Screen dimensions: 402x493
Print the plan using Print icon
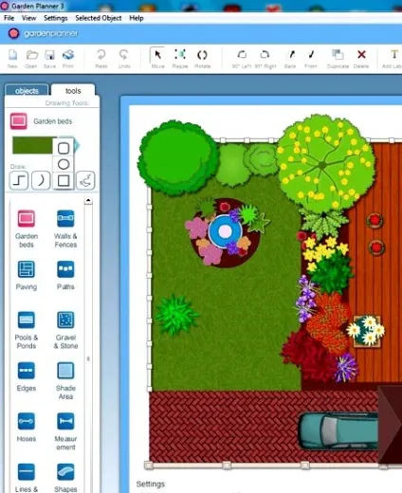pyautogui.click(x=68, y=55)
